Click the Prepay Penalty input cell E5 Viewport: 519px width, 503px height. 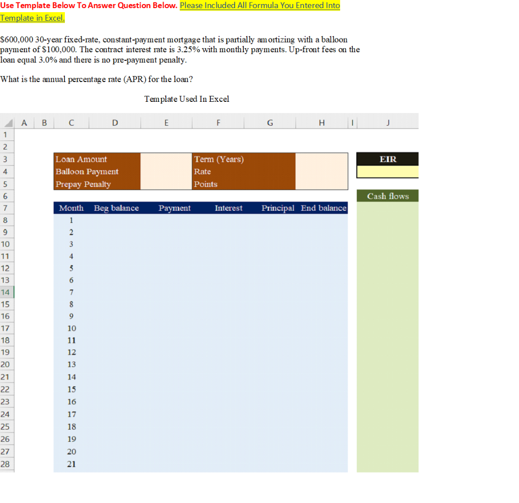pyautogui.click(x=166, y=184)
